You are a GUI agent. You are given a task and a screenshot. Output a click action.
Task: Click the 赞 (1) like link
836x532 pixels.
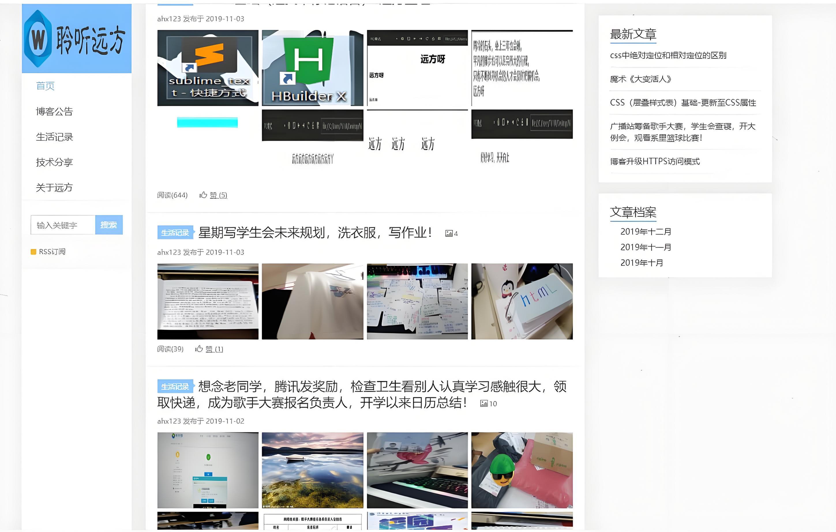(214, 349)
